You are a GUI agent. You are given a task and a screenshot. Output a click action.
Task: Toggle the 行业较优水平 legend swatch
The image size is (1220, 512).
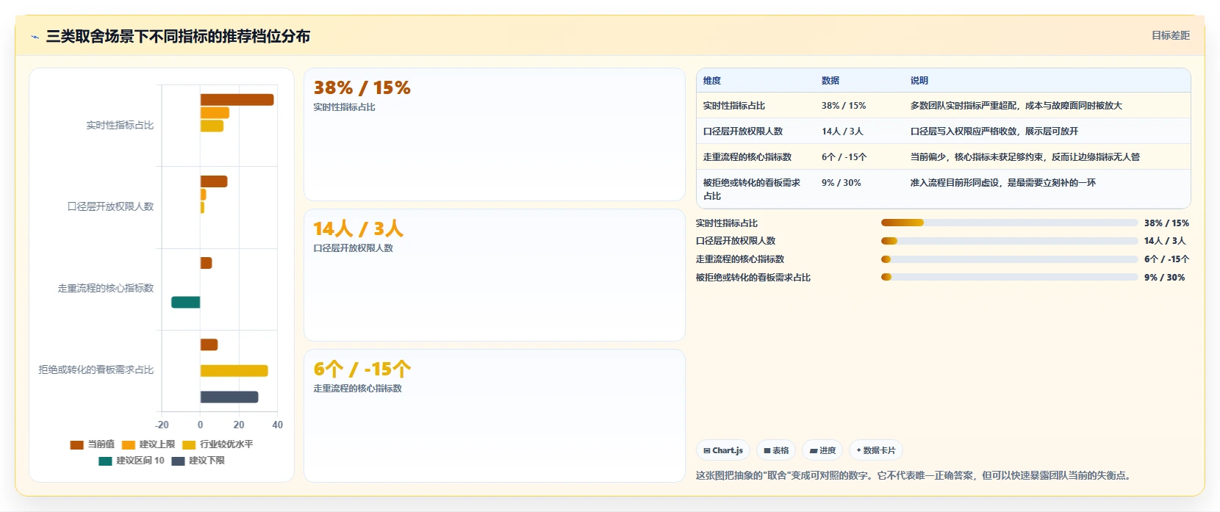click(189, 444)
